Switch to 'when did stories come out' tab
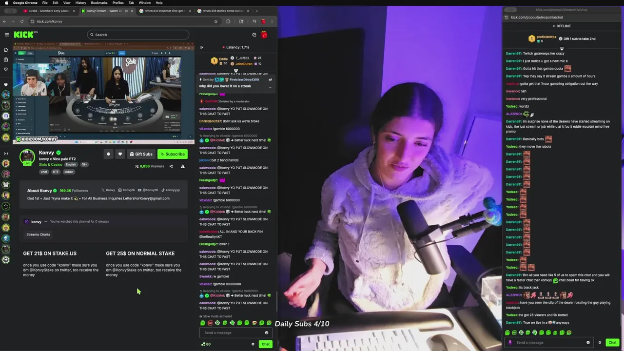 222,11
